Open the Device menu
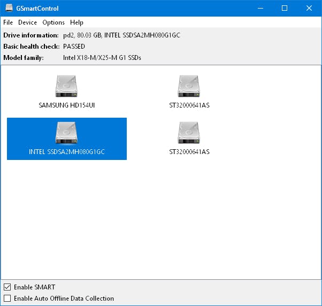The width and height of the screenshot is (322, 306). pos(27,22)
